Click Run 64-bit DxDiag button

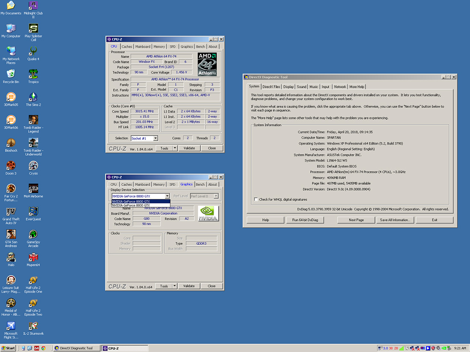305,220
